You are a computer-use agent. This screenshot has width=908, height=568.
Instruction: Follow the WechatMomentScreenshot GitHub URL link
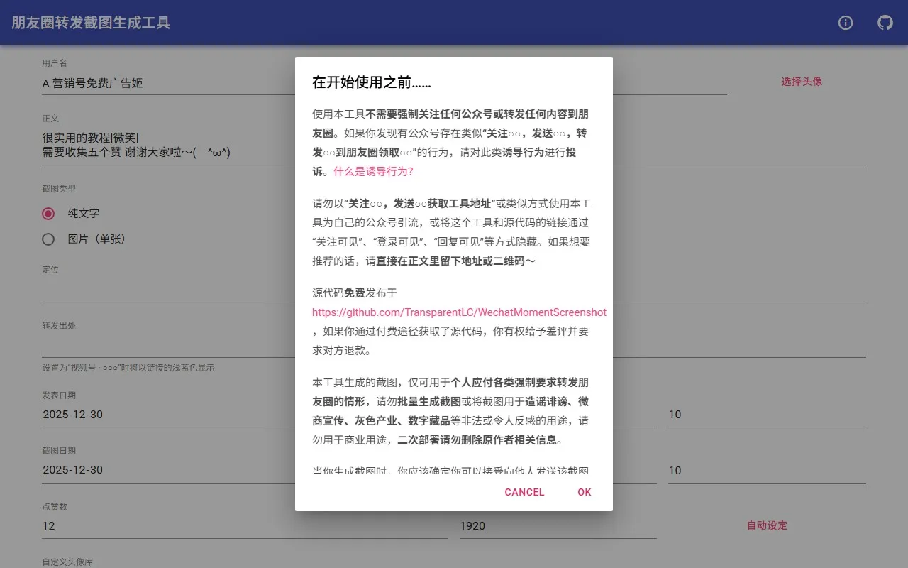(460, 312)
